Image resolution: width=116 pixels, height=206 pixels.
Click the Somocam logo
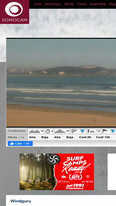[15, 12]
